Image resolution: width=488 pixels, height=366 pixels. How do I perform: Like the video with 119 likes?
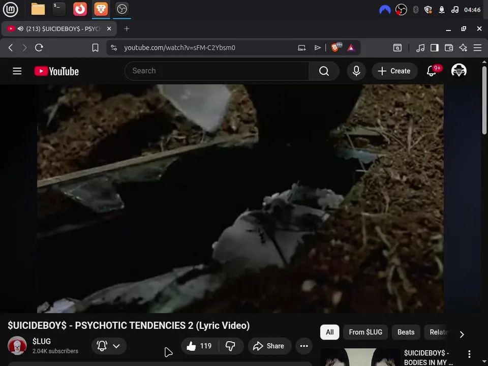pyautogui.click(x=199, y=346)
